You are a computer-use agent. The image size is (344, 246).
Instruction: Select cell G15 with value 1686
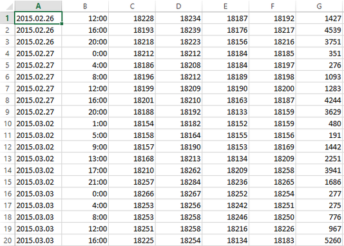tap(320, 182)
